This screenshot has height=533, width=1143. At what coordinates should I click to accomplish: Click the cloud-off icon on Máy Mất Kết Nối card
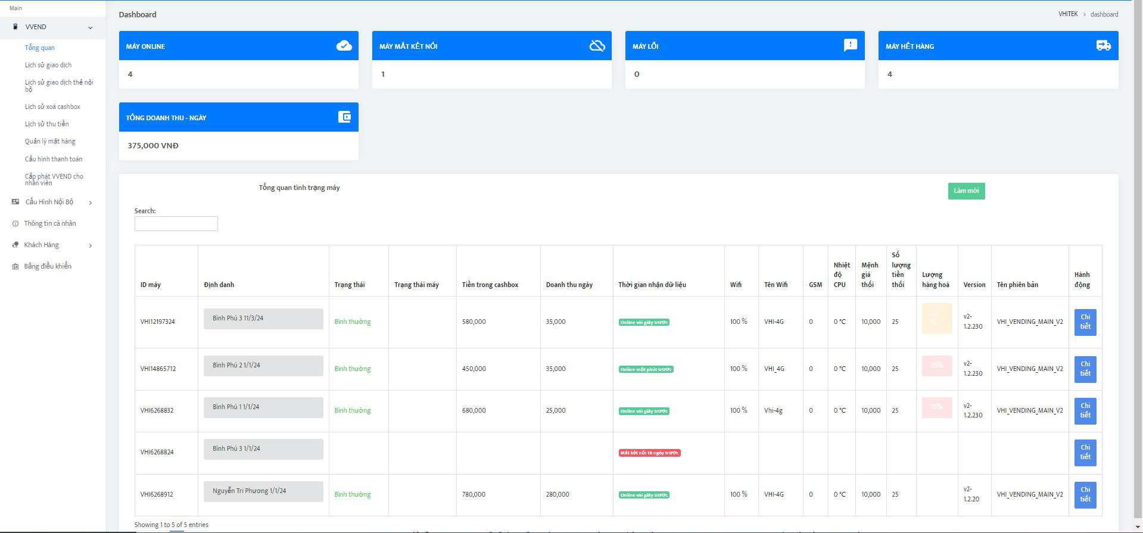(x=597, y=46)
